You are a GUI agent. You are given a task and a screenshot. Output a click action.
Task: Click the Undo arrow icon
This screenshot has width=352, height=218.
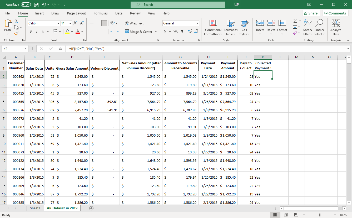coord(44,5)
